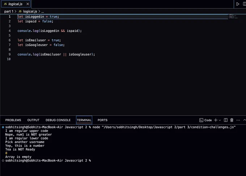Add a new terminal with plus icon
Screen dimensions: 246x176
pos(216,120)
